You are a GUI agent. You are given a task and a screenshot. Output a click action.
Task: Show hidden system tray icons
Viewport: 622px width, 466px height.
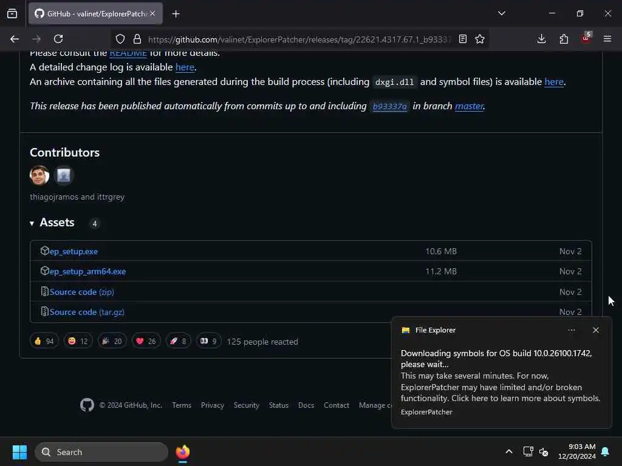pyautogui.click(x=509, y=451)
